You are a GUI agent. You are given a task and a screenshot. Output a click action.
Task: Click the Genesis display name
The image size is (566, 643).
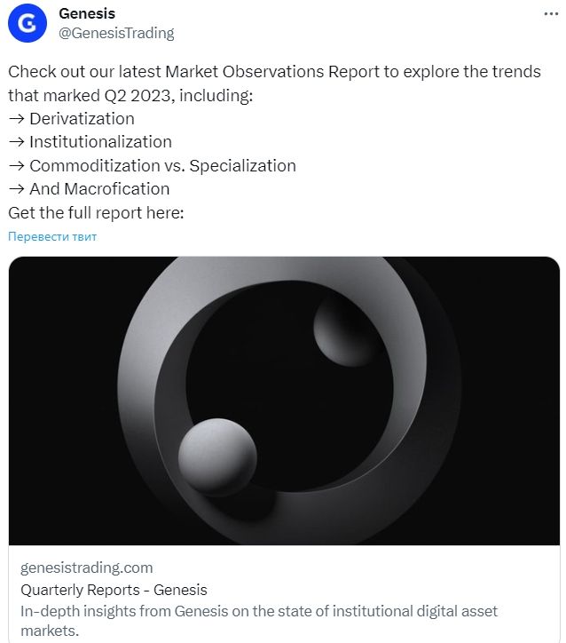pyautogui.click(x=87, y=13)
